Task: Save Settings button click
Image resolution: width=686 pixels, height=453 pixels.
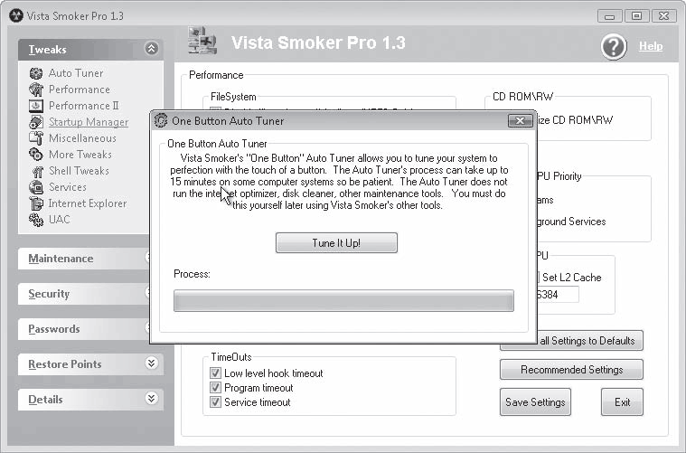Action: coord(535,401)
